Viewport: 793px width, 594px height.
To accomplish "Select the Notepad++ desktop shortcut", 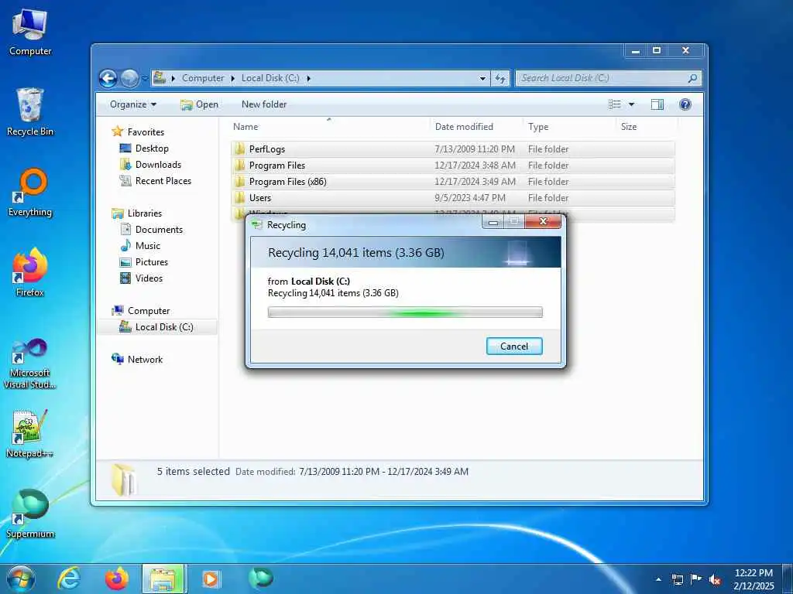I will [30, 434].
